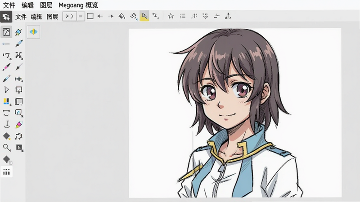The image size is (360, 202).
Task: Toggle the blue-yellow mirror symmetry button
Action: pos(33,32)
